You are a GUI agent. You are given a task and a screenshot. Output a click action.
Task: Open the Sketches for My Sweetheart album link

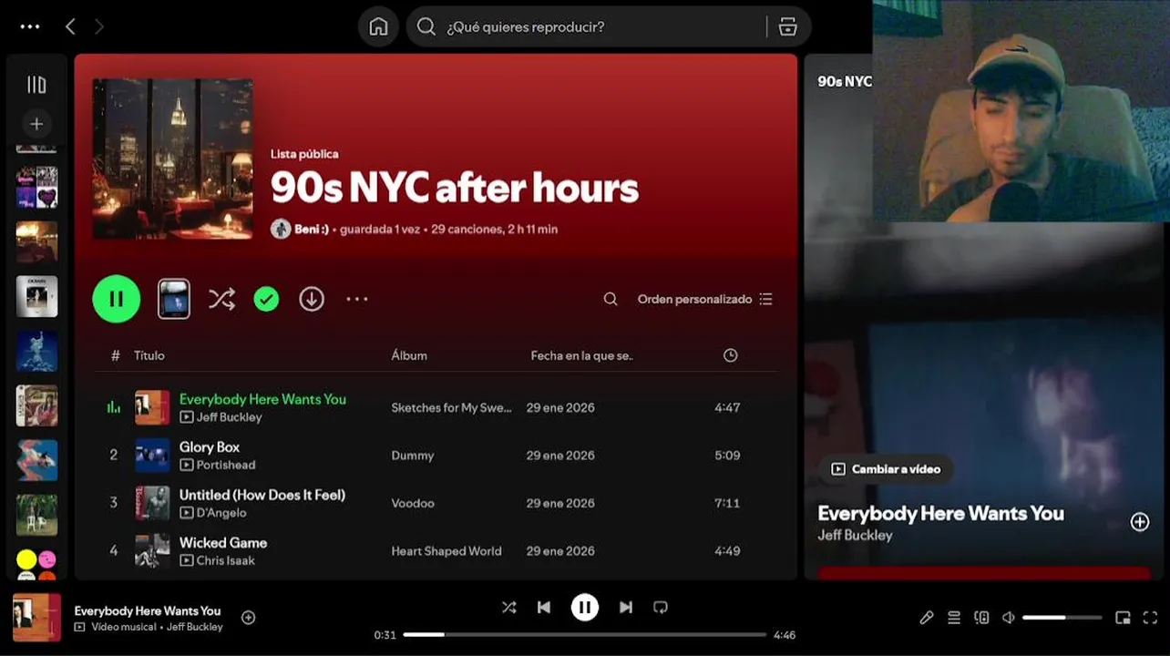(x=452, y=407)
